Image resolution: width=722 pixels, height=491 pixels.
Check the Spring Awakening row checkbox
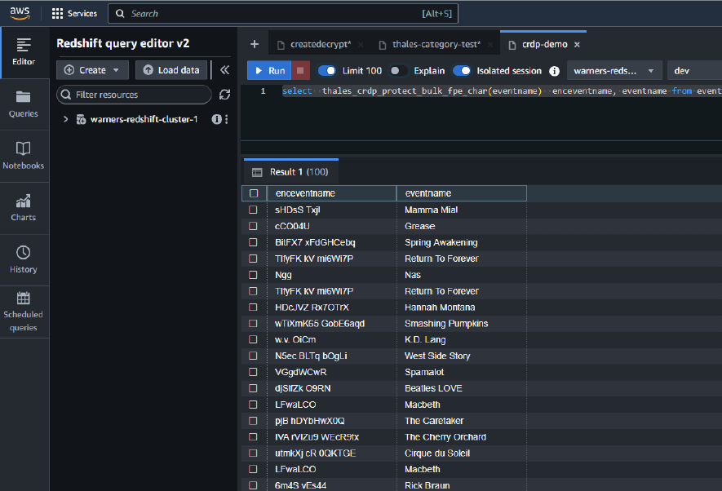(x=253, y=242)
